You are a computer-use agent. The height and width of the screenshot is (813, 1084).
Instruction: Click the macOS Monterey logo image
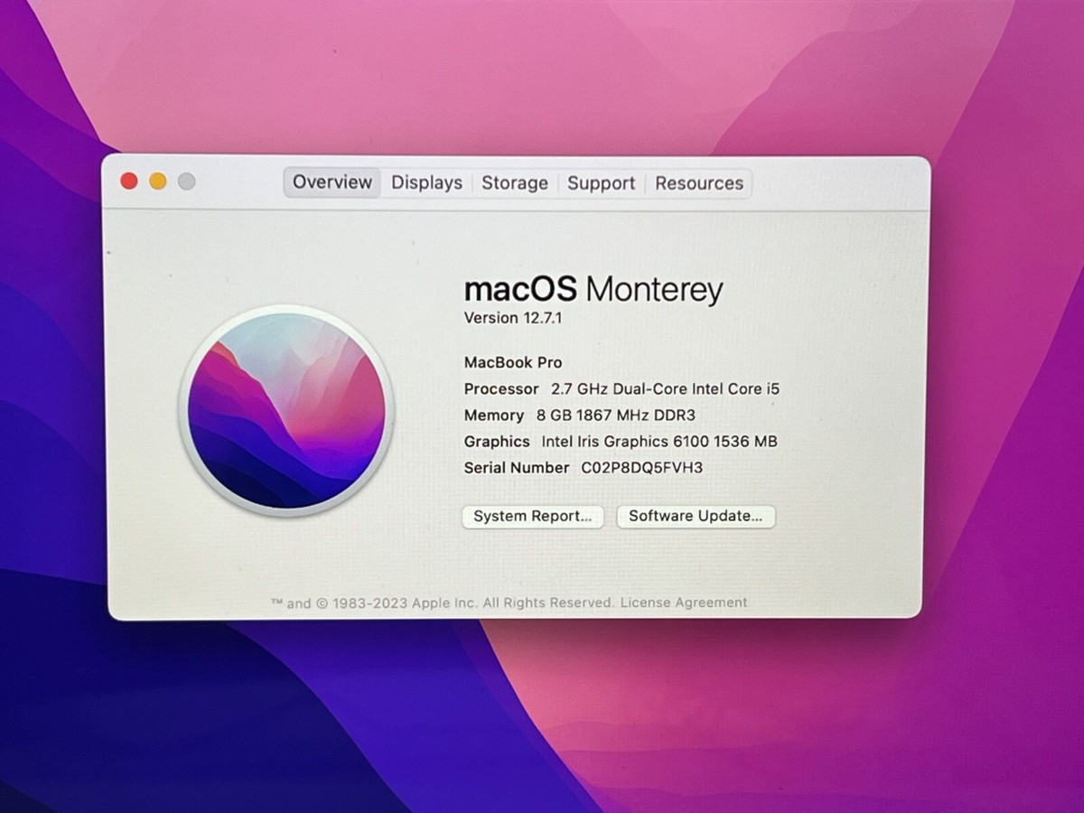(x=286, y=411)
